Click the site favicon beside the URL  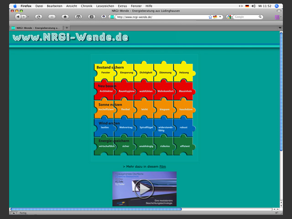tap(112, 17)
